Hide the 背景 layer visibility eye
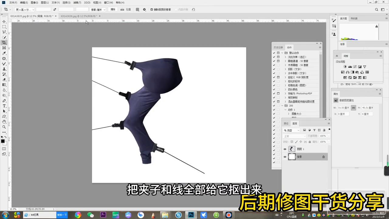The image size is (389, 219). [285, 157]
